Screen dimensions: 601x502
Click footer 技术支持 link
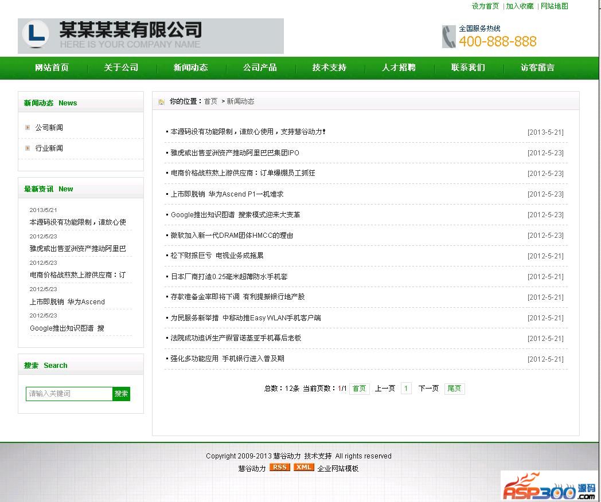click(318, 456)
